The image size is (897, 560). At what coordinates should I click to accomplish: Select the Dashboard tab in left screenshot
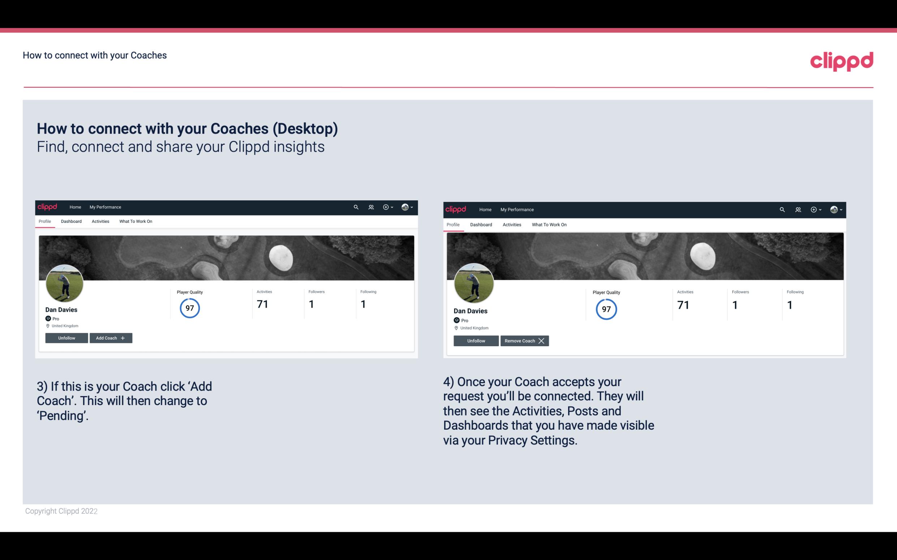pos(71,221)
